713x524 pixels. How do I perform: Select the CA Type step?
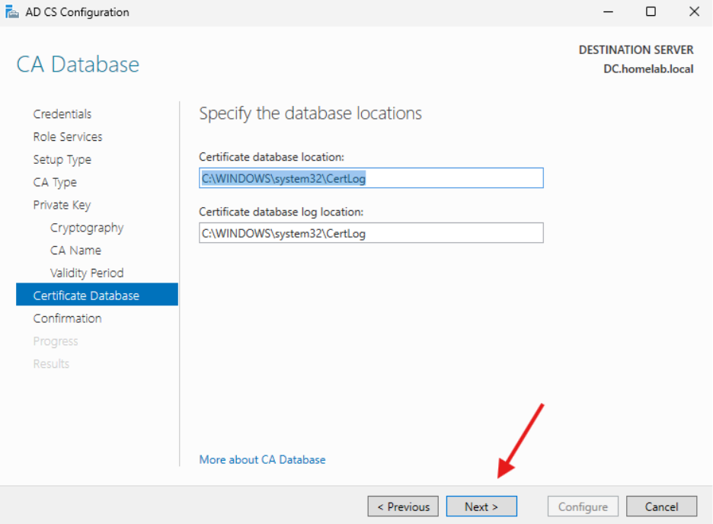[55, 182]
